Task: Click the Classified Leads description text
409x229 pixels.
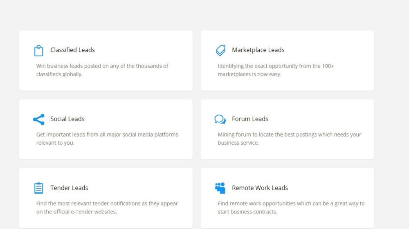Action: click(102, 70)
